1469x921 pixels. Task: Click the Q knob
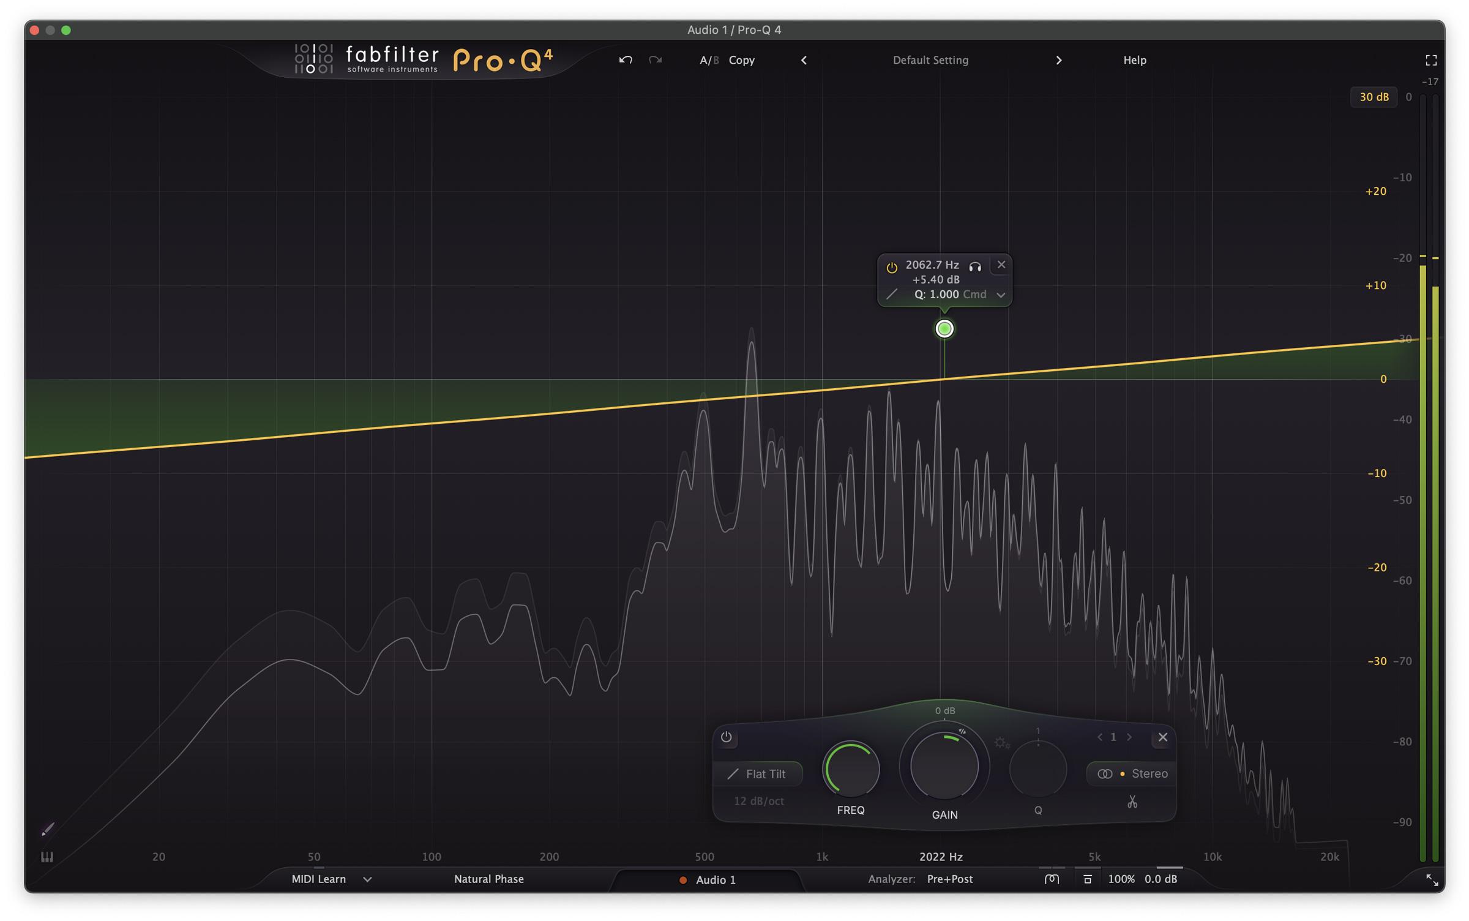(x=1038, y=770)
